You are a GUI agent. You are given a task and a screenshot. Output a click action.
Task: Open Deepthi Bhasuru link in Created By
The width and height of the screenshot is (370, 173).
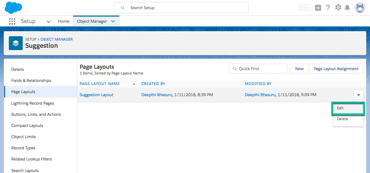(x=157, y=95)
